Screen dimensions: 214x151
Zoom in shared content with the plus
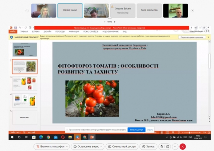coord(115,22)
